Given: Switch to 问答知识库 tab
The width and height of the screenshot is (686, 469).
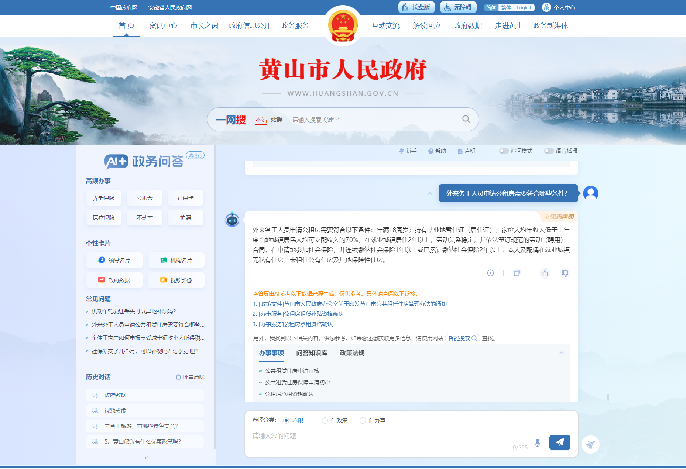Looking at the screenshot, I should [x=312, y=353].
